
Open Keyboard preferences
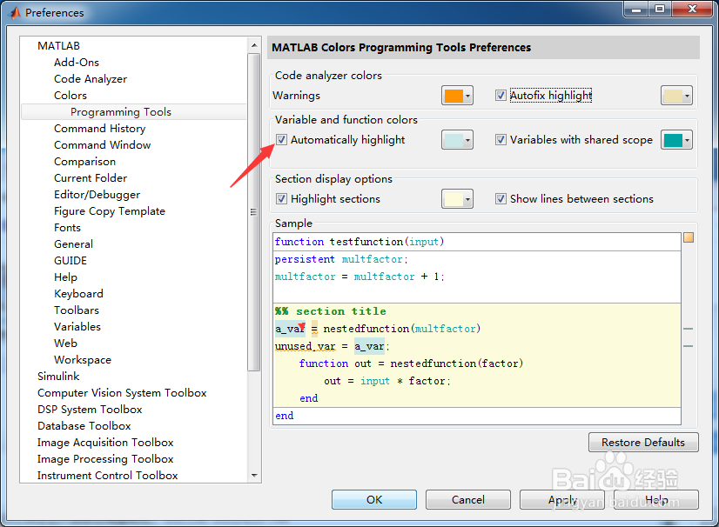coord(78,293)
